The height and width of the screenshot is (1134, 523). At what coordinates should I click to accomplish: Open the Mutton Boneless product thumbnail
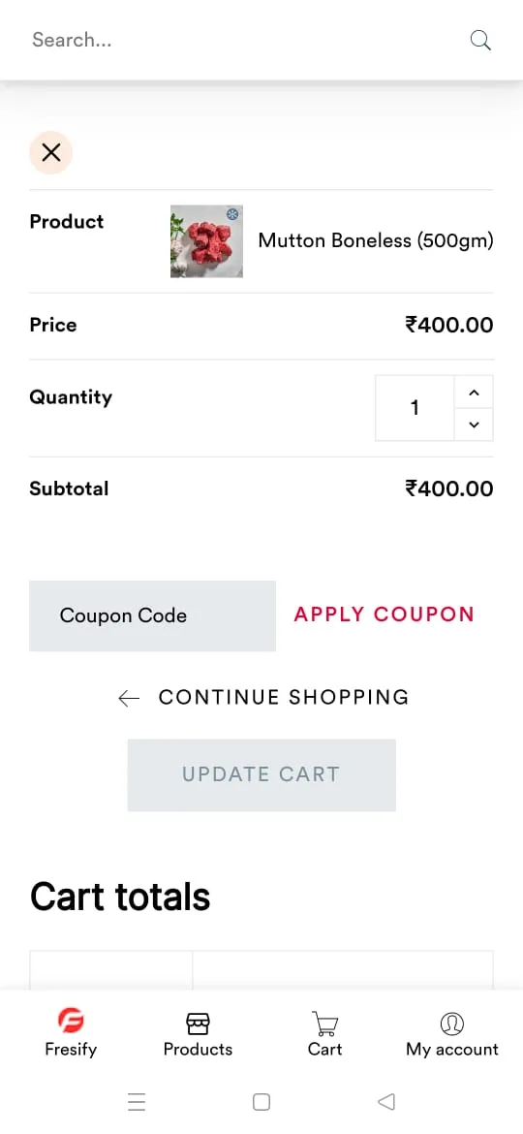click(x=206, y=241)
